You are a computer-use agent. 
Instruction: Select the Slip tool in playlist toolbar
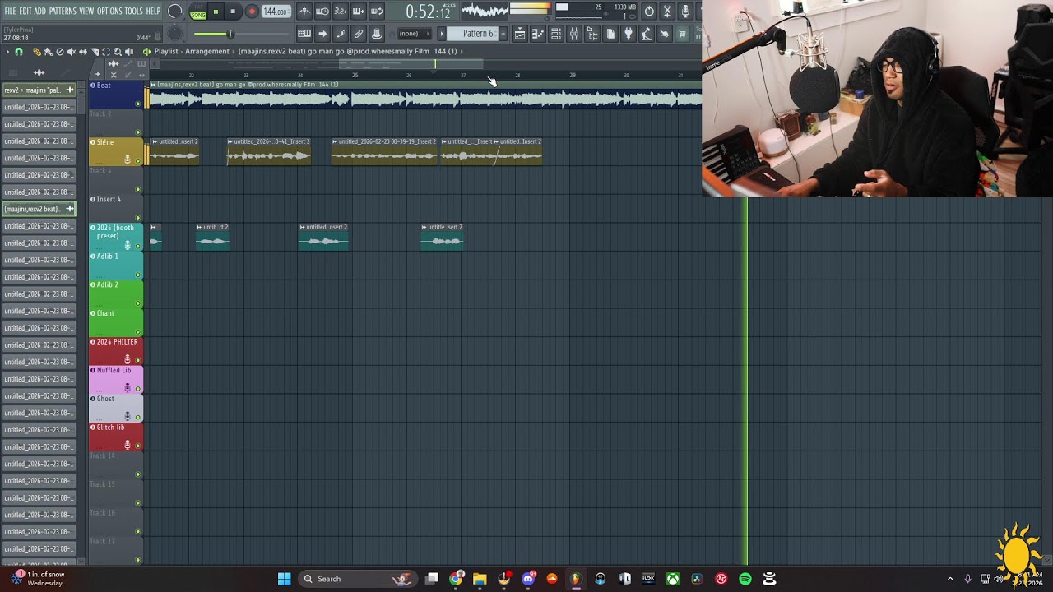coord(83,52)
